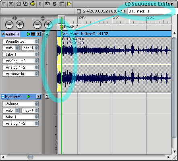
Task: Toggle the yellow auto-scroll play icon
Action: pos(69,4)
